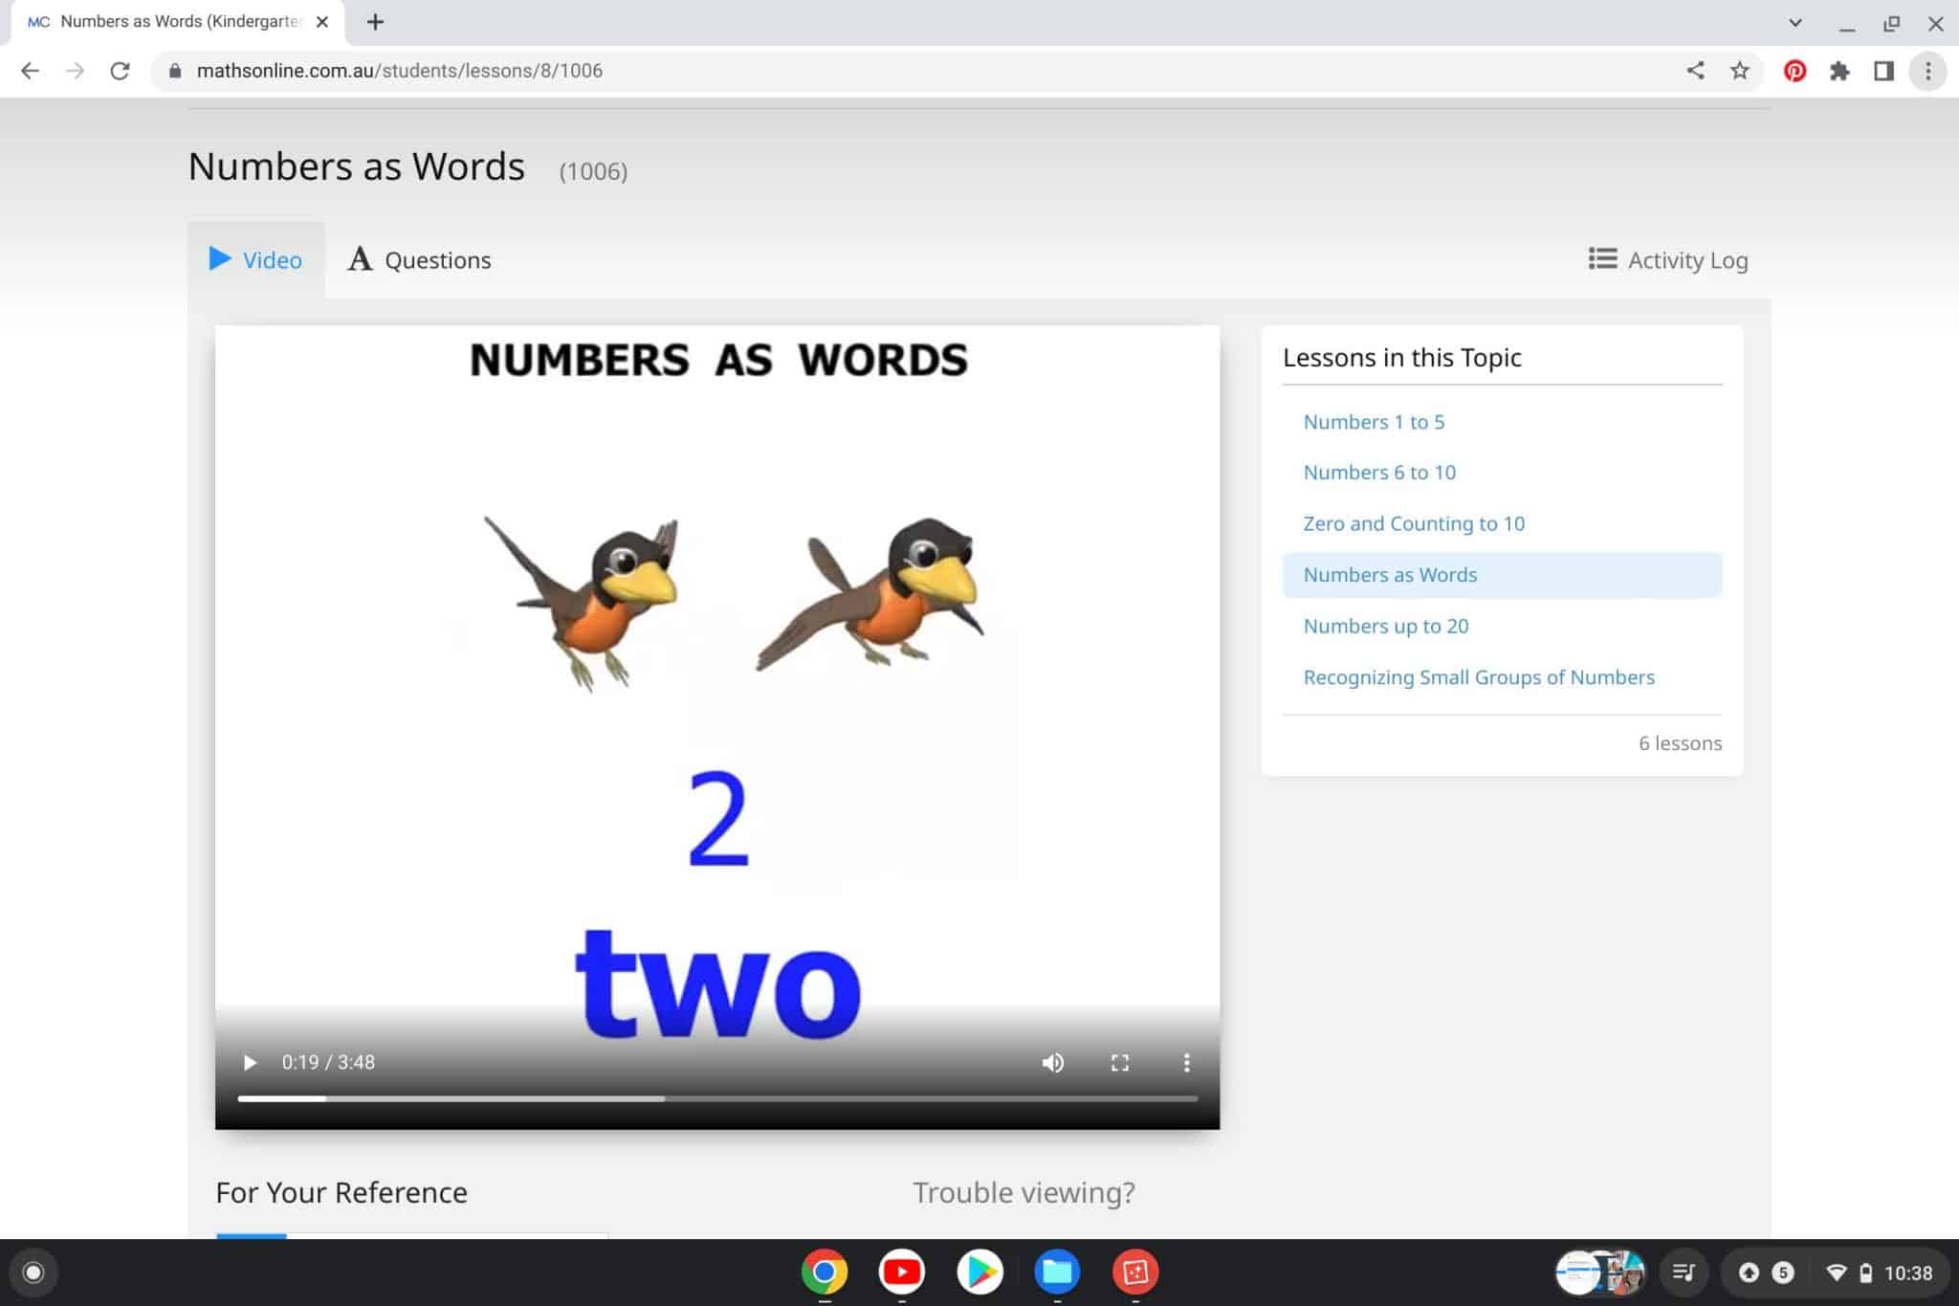Resume playing the lesson video
This screenshot has width=1959, height=1306.
tap(249, 1062)
